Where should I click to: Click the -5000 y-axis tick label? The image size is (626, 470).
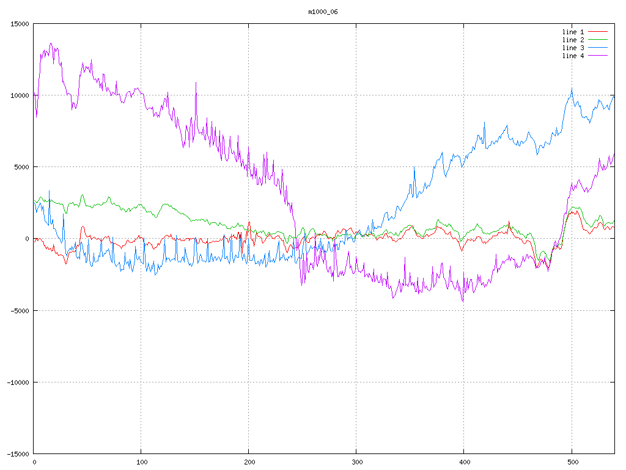[20, 310]
